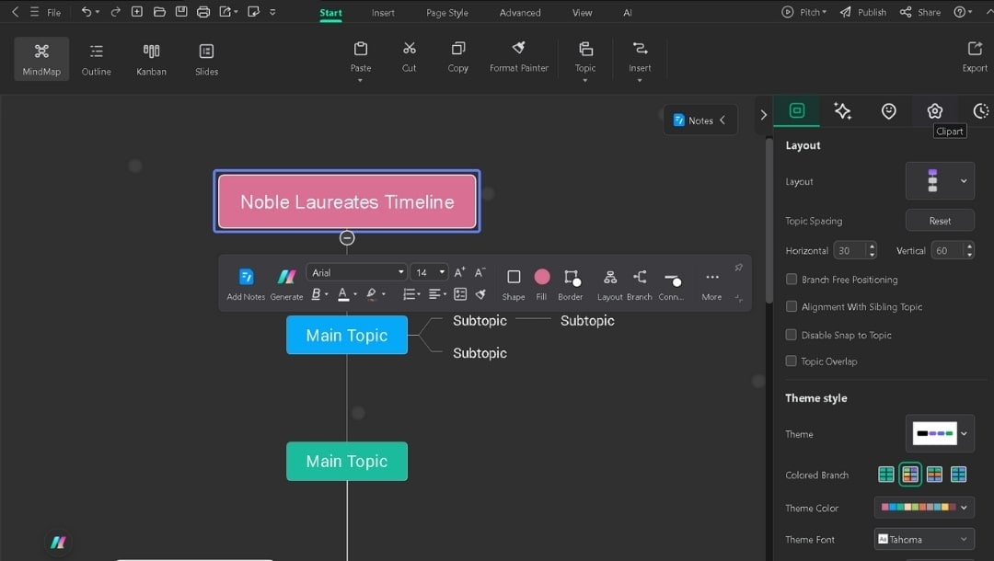Viewport: 994px width, 561px height.
Task: Check Disable Snap to Topic
Action: (792, 335)
